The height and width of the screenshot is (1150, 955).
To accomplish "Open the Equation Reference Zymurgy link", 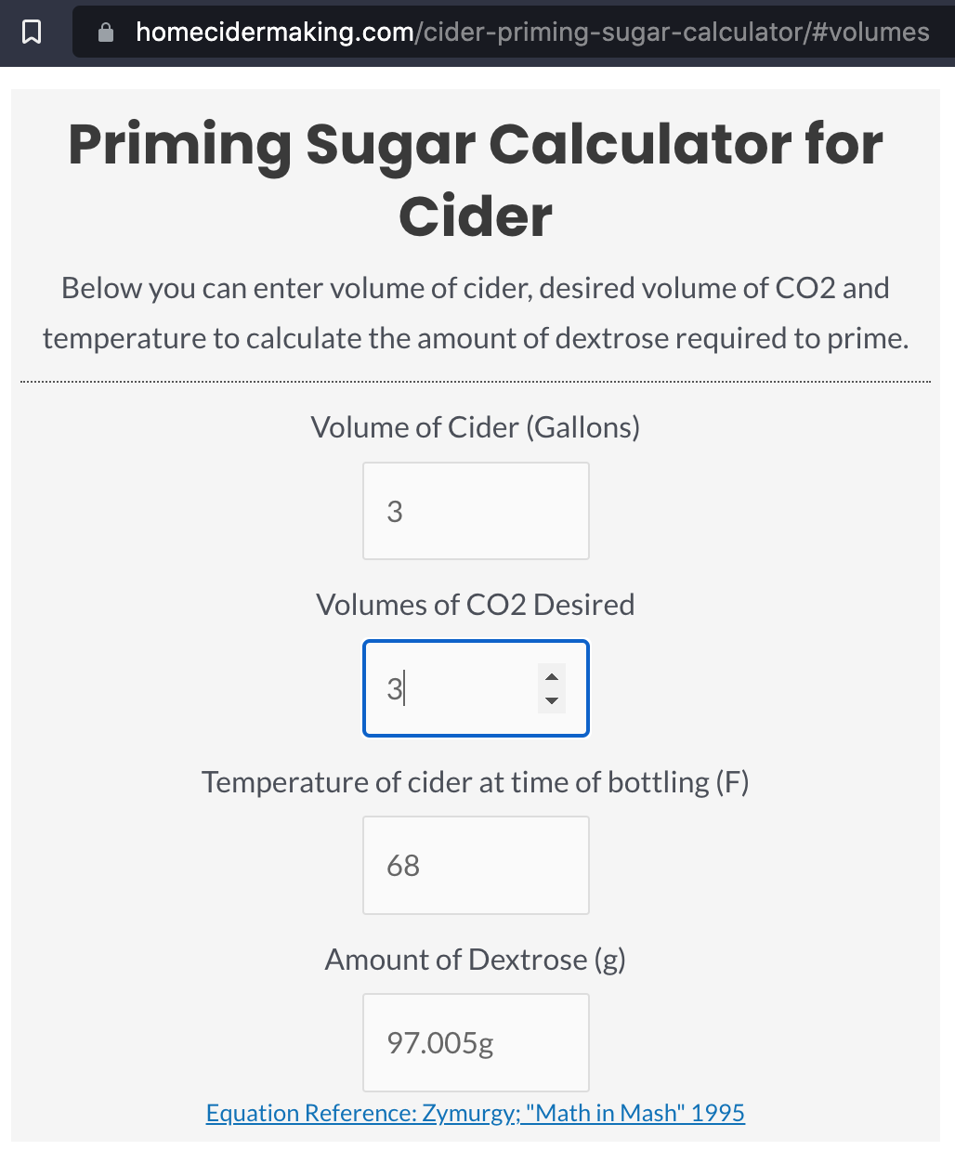I will (x=476, y=1113).
